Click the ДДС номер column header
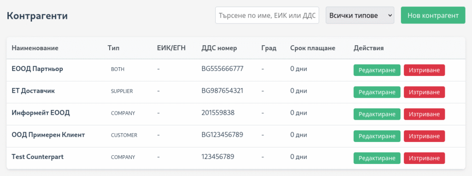 (x=219, y=48)
